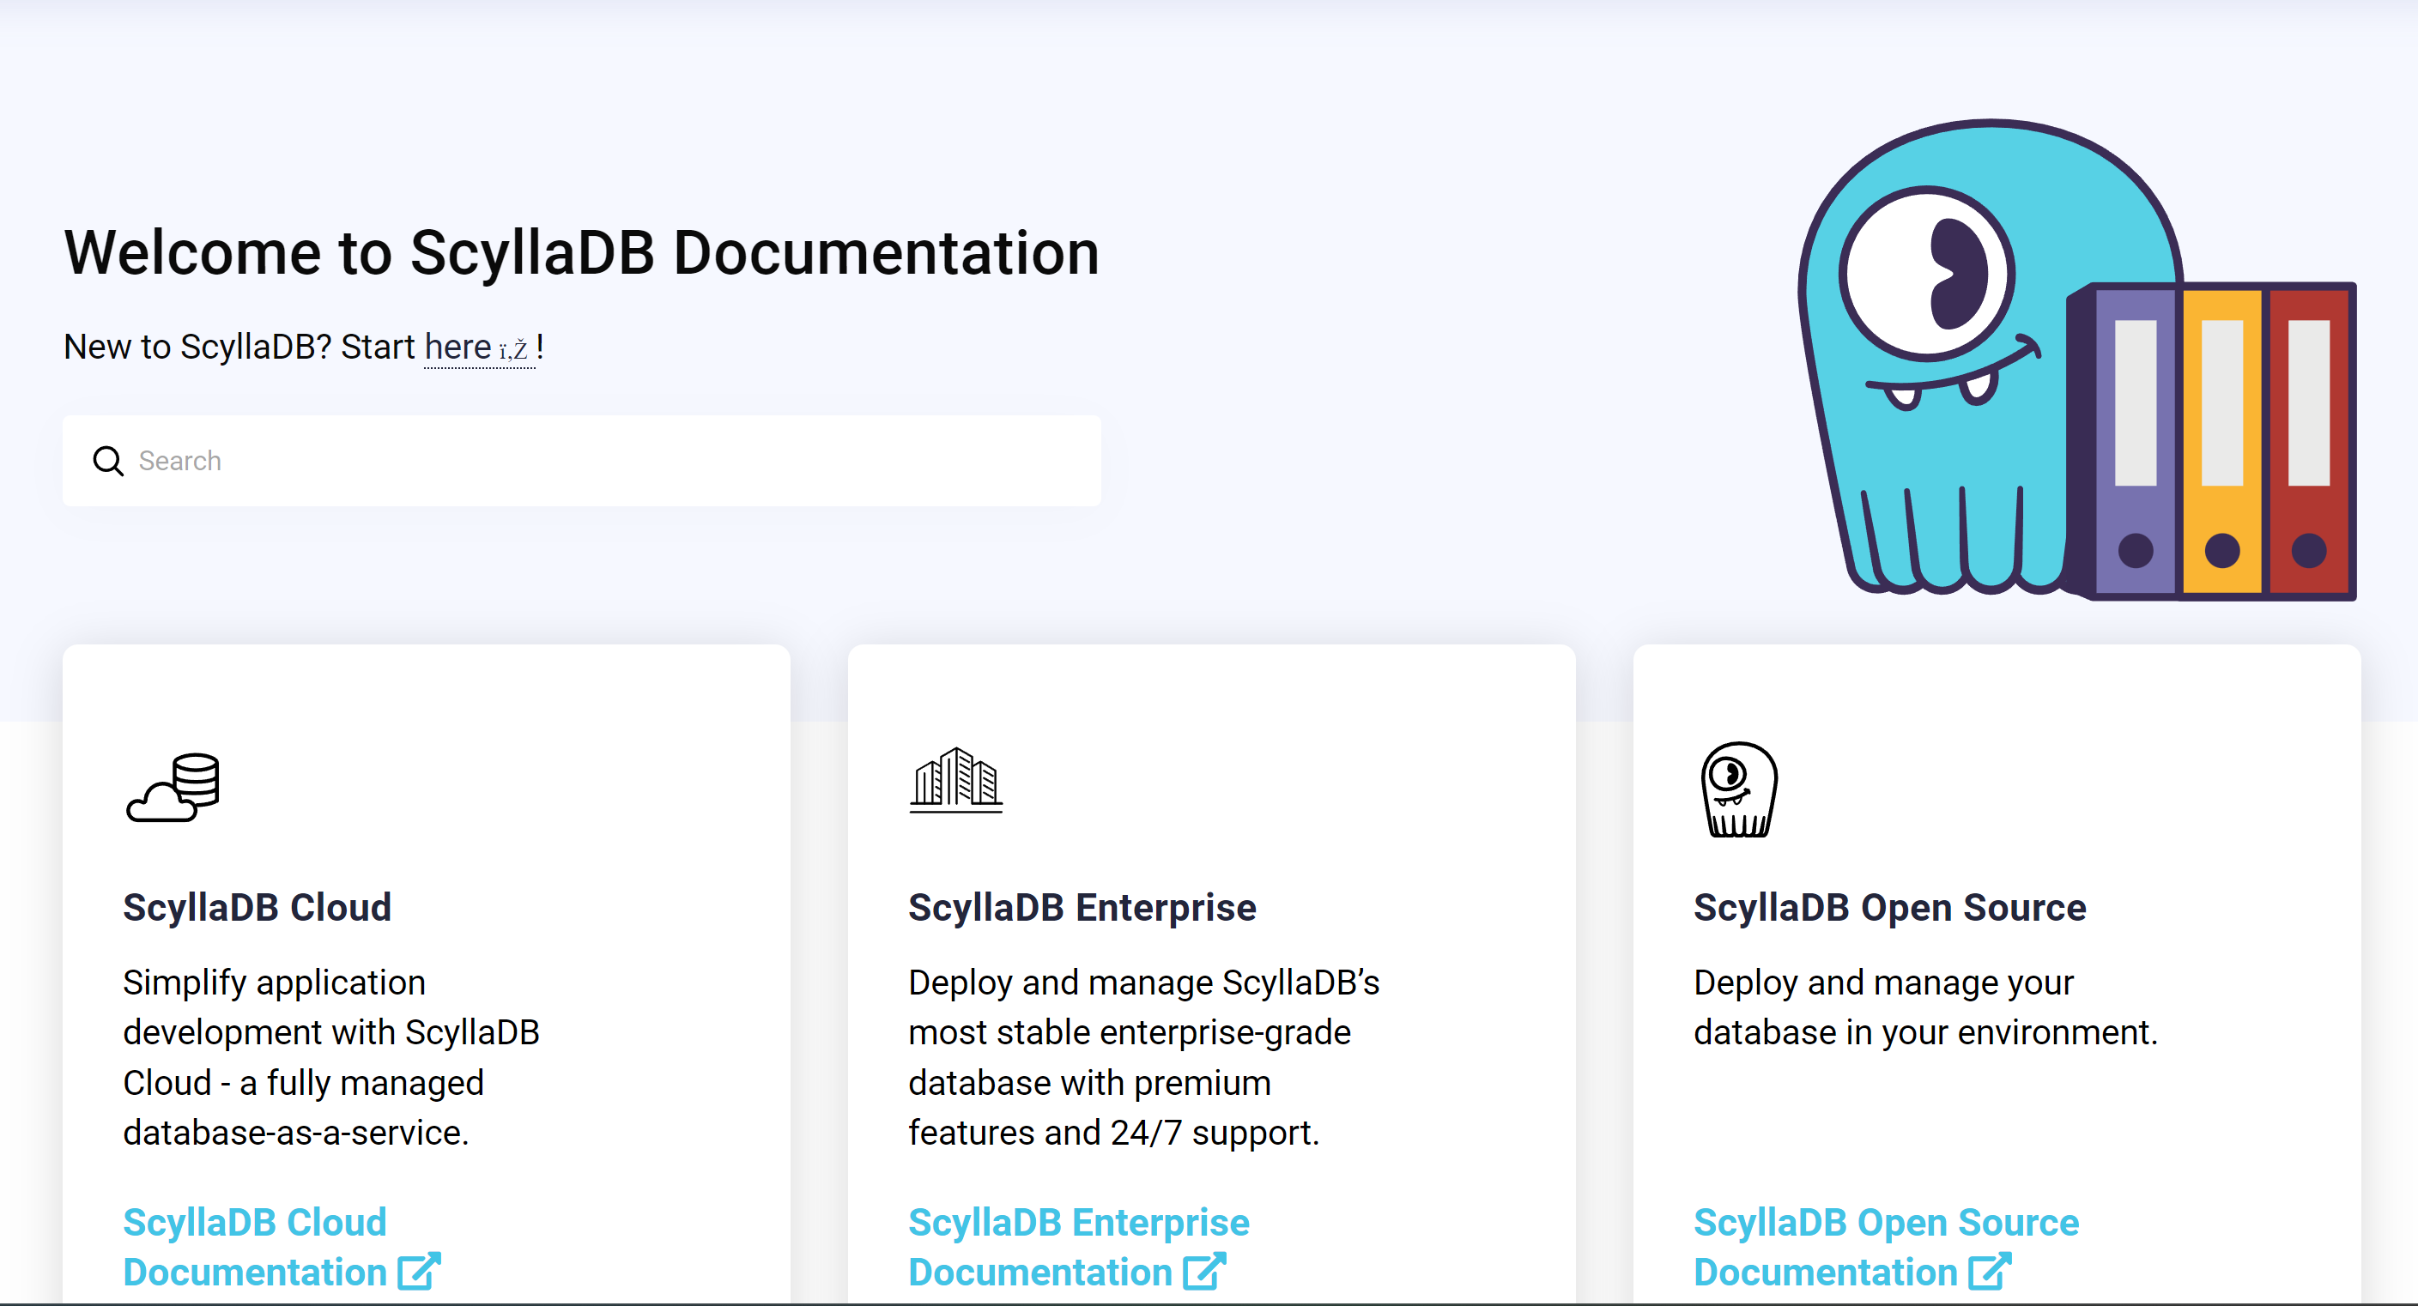Click the 'ScyllaDB Cloud' card heading
Screen dimensions: 2418x1306
click(x=258, y=907)
